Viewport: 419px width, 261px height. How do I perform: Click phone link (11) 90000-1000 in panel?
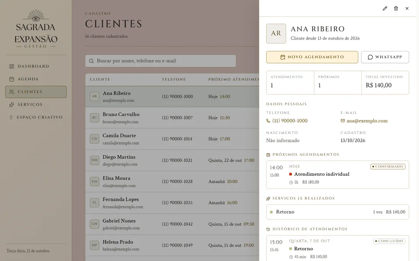(x=287, y=120)
